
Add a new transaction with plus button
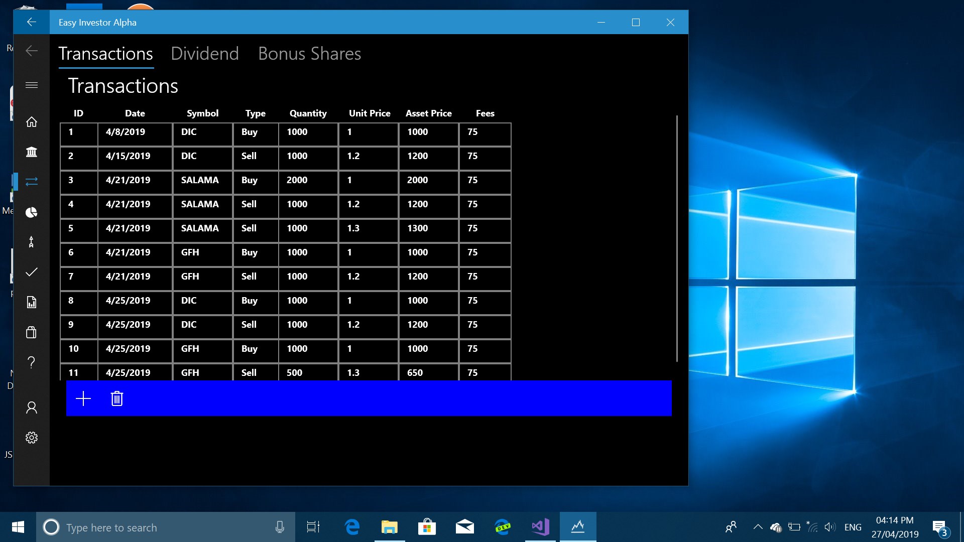point(83,399)
